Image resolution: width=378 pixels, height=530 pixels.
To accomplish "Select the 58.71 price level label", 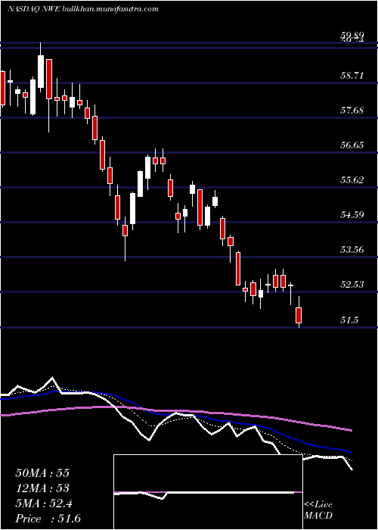I will pos(352,76).
